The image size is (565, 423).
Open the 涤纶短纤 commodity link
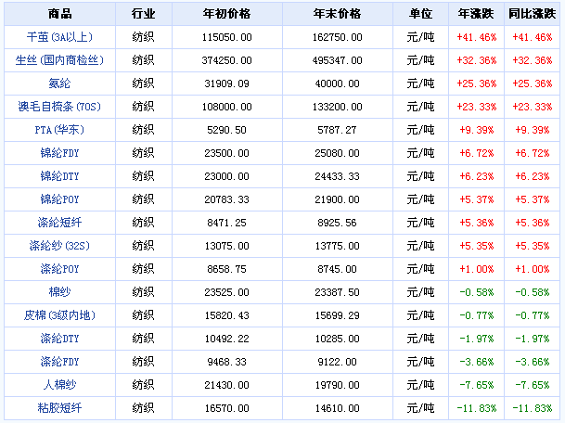pos(58,222)
